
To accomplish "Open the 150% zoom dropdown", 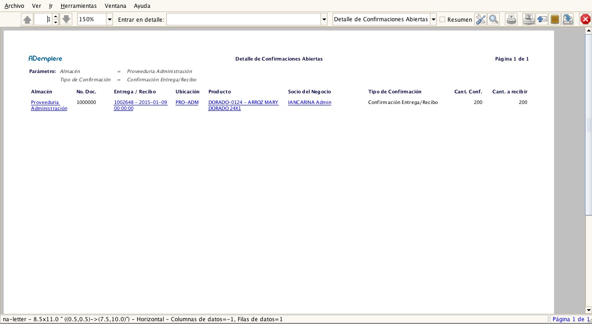I will tap(110, 19).
